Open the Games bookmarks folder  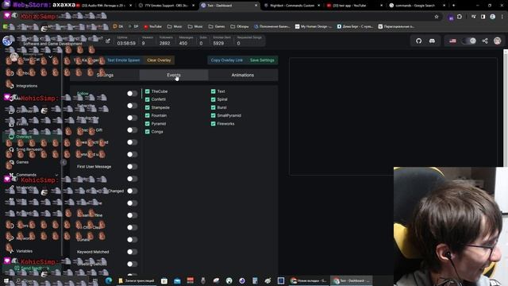(x=217, y=26)
